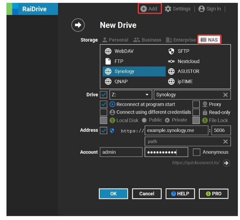Toggle Reconnect at program start checkbox
240x220 pixels.
[x=104, y=104]
